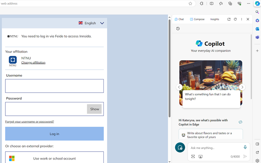Start a new topic in Copilot

click(x=180, y=148)
